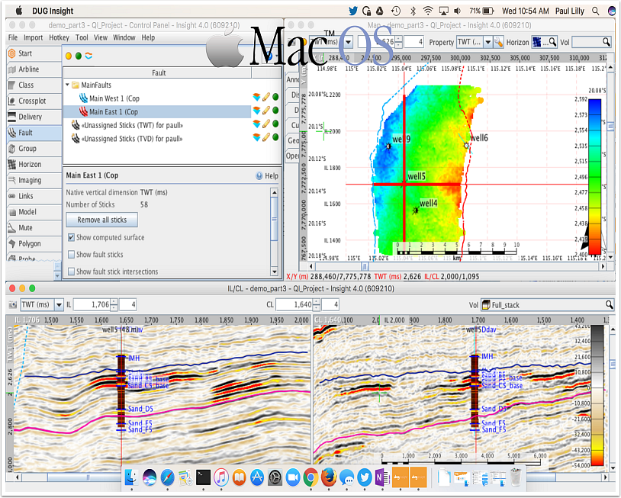
Task: Open the Hotkey menu
Action: pyautogui.click(x=59, y=37)
